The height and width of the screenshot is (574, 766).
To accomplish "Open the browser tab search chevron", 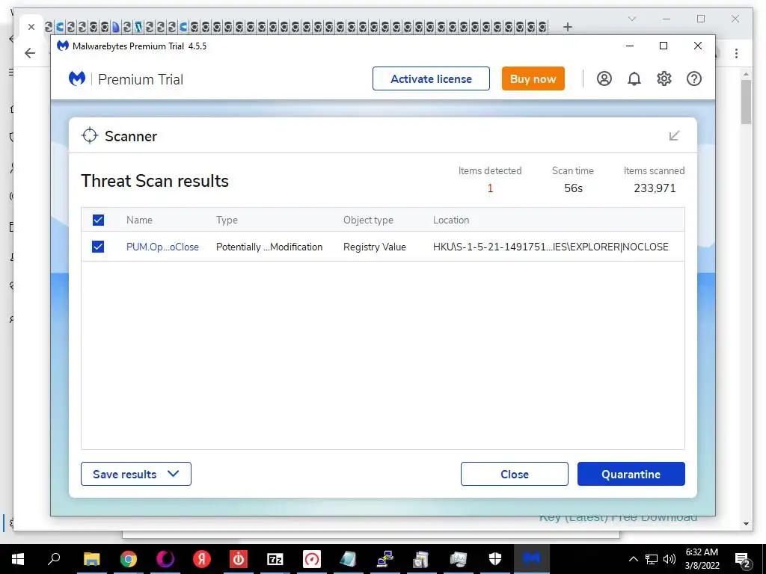I will pos(631,19).
